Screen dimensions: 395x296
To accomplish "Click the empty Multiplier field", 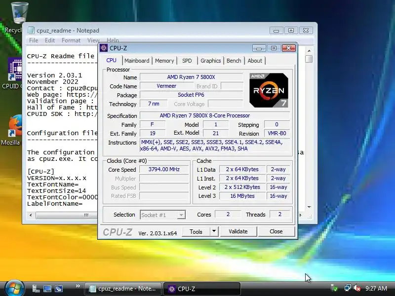I will pos(164,179).
